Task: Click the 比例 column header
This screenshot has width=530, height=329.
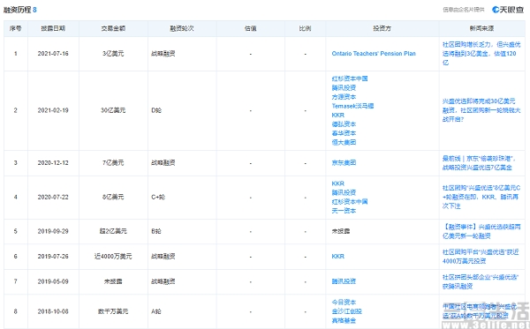Action: 305,28
